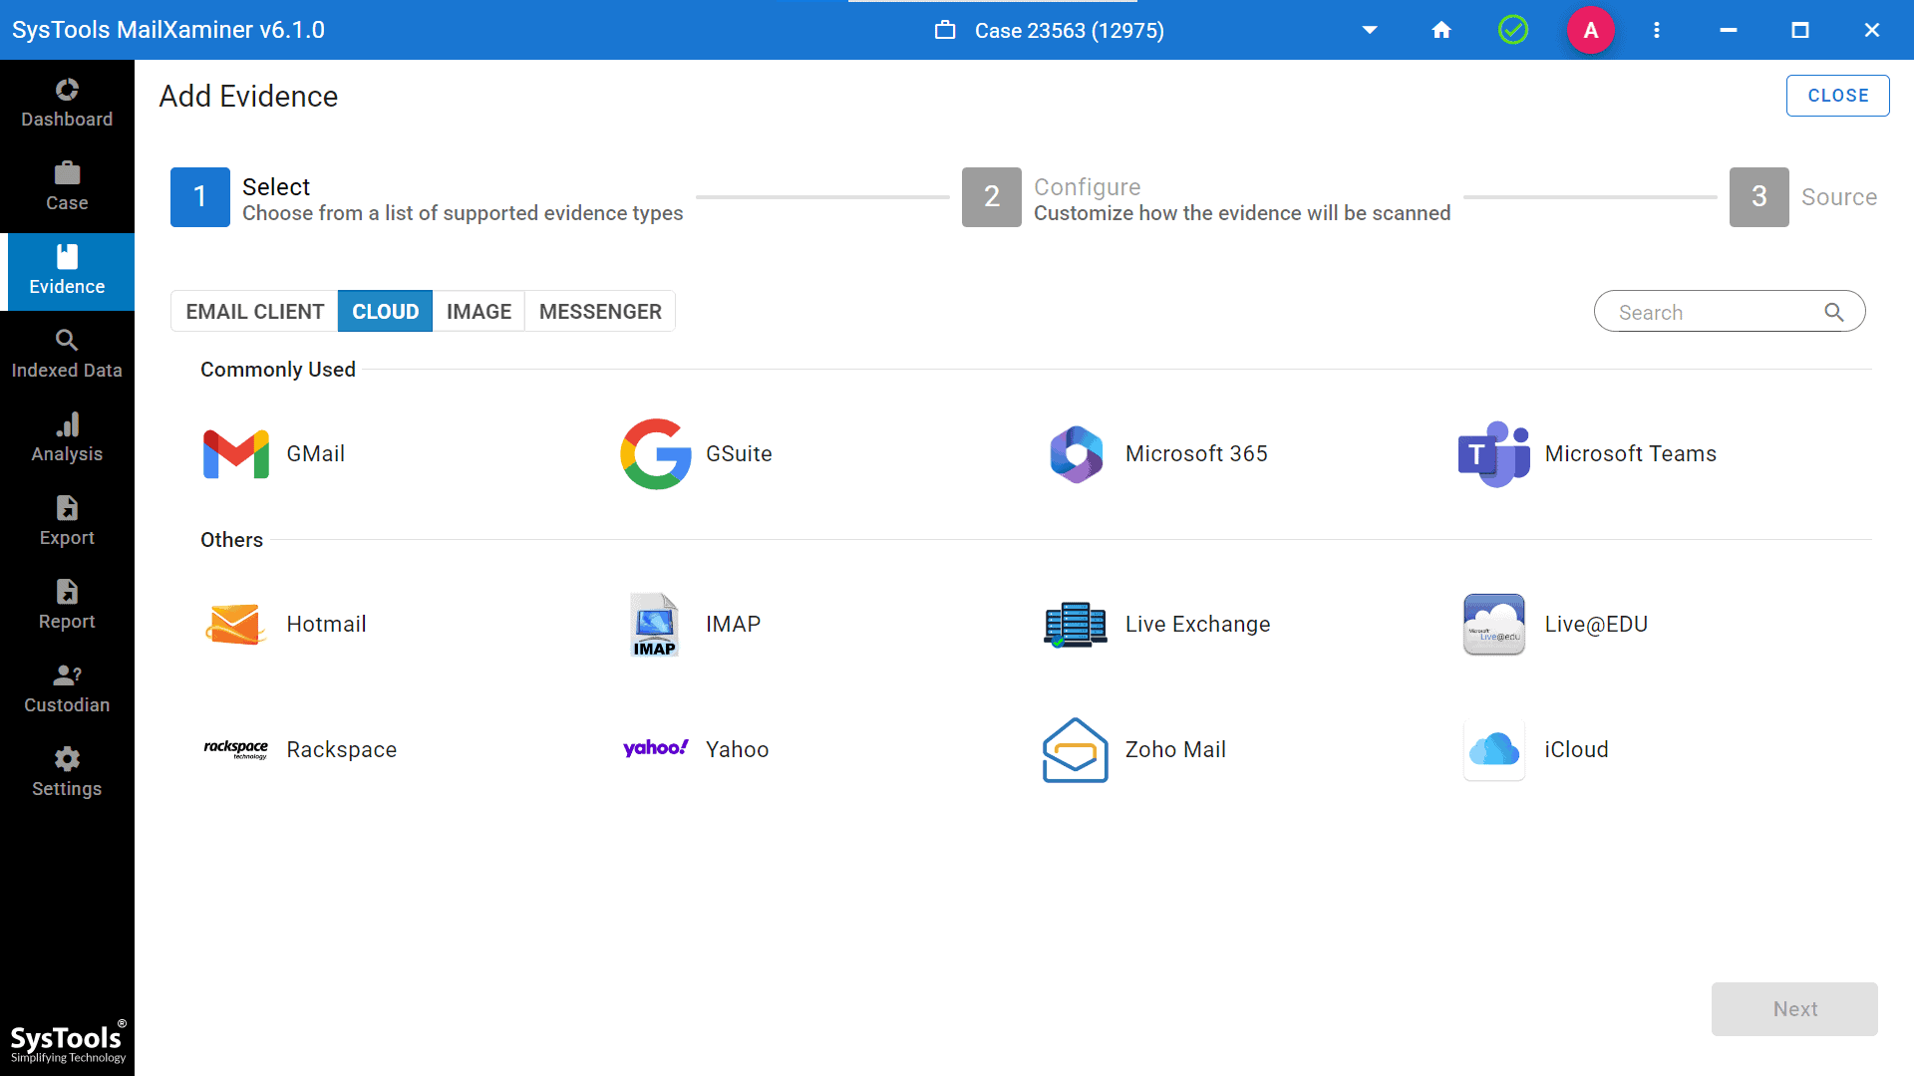The width and height of the screenshot is (1914, 1076).
Task: Select the Microsoft 365 label
Action: (1196, 454)
